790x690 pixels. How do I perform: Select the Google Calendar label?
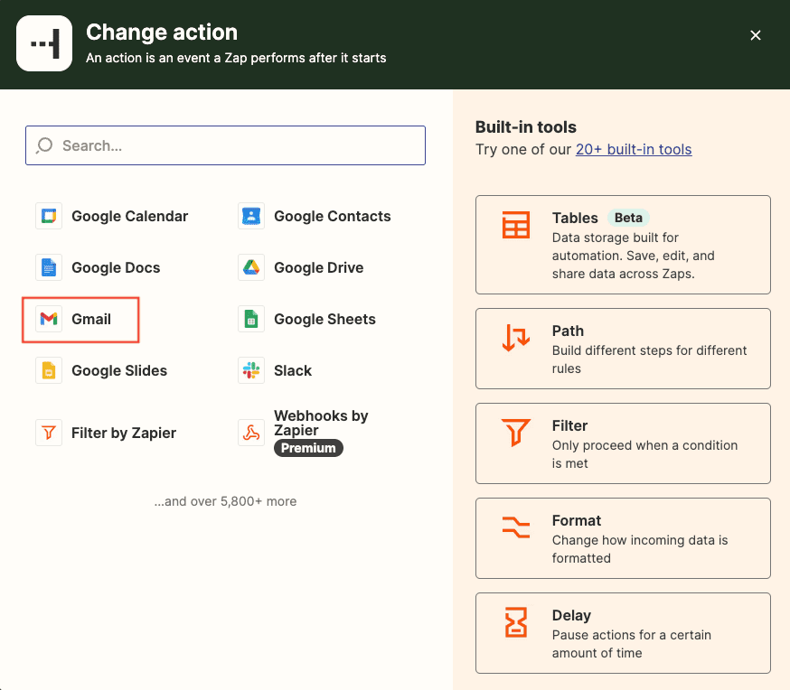[129, 217]
